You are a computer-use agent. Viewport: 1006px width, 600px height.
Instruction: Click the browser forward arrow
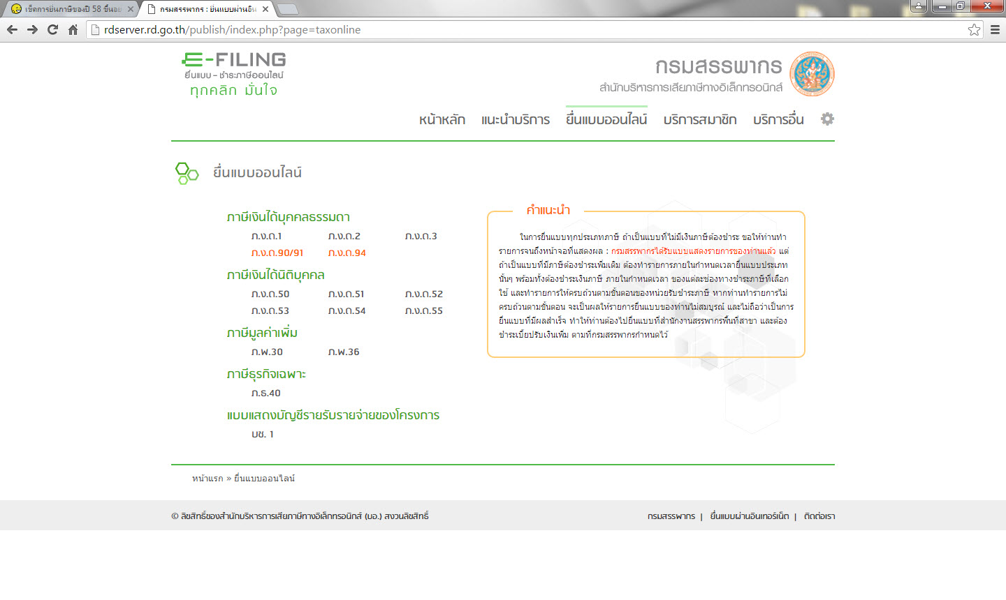32,29
